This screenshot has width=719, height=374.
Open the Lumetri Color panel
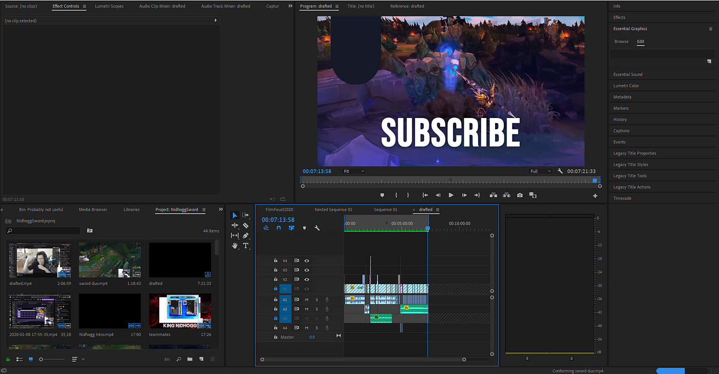[626, 86]
